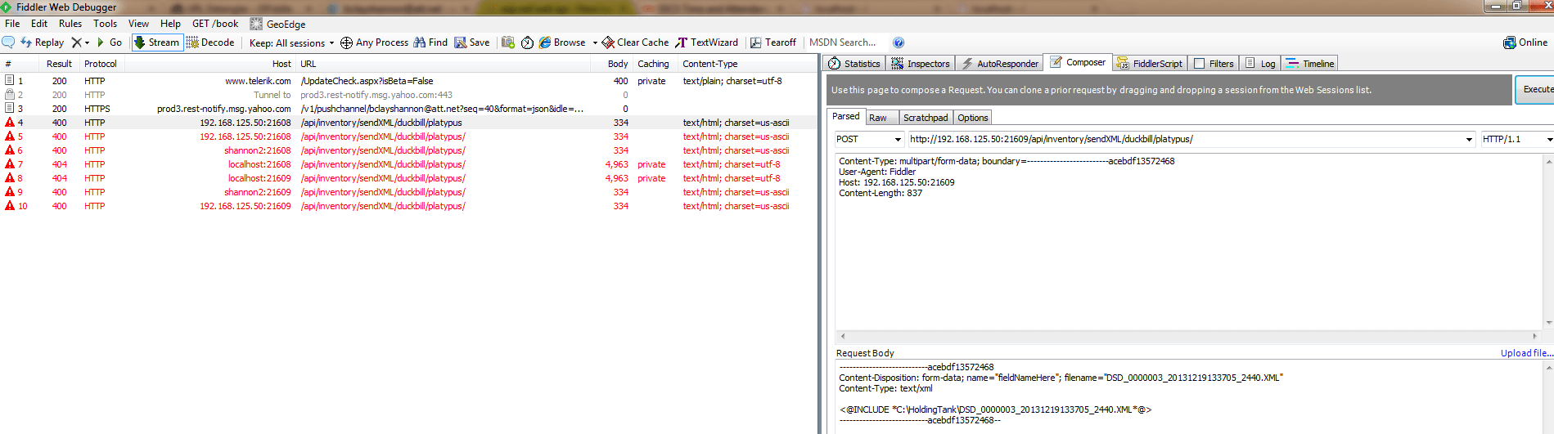Open the Remove sessions dropdown arrow

(87, 43)
